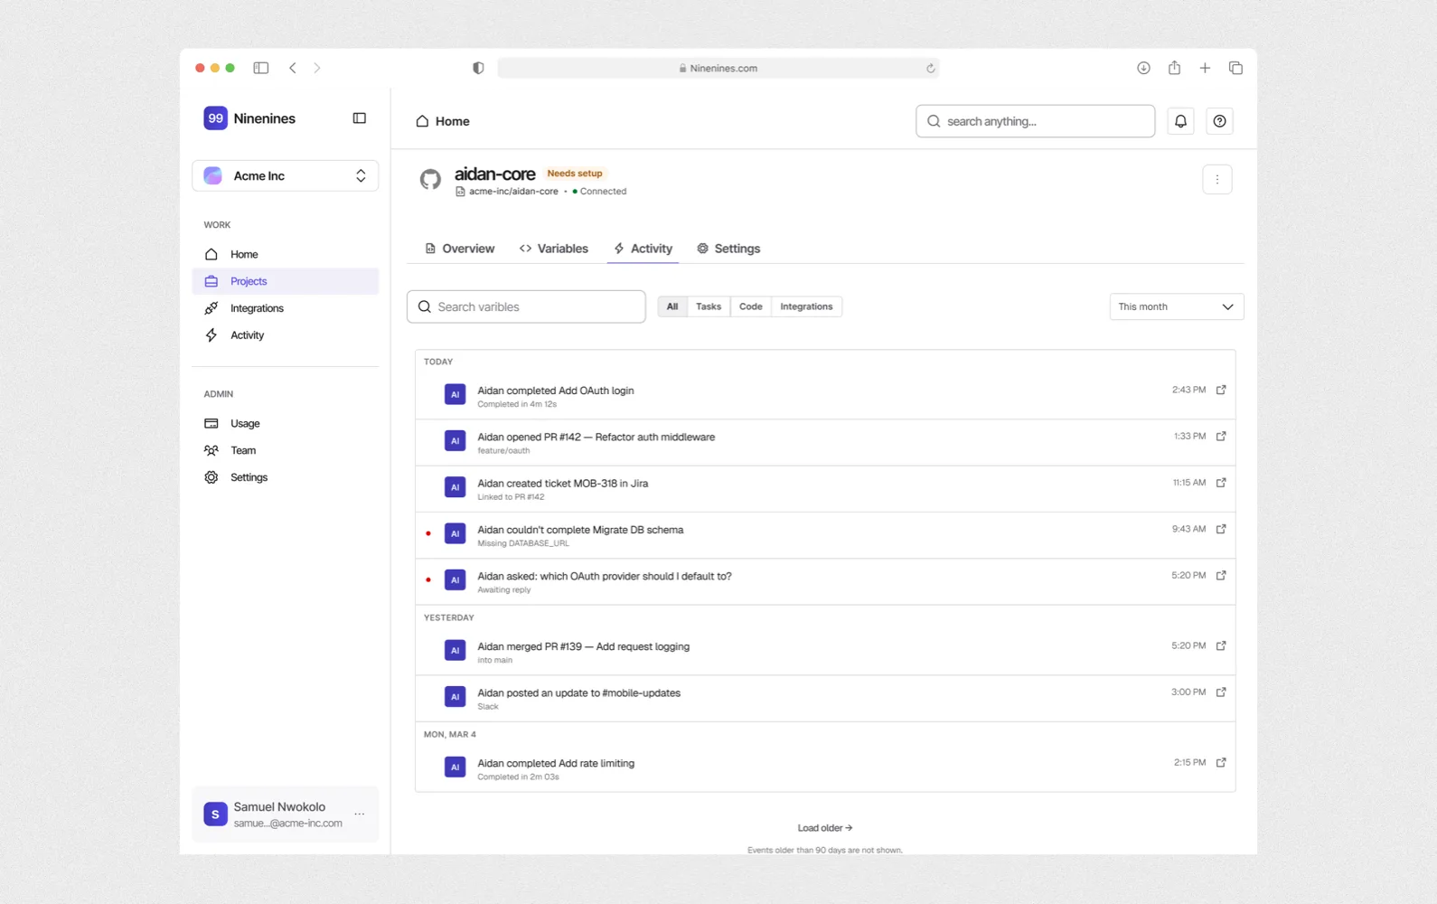This screenshot has width=1437, height=904.
Task: Open external link for OAuth provider question
Action: [x=1221, y=575]
